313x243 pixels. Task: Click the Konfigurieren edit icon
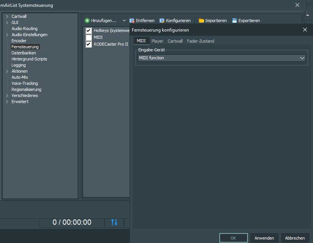pyautogui.click(x=162, y=21)
